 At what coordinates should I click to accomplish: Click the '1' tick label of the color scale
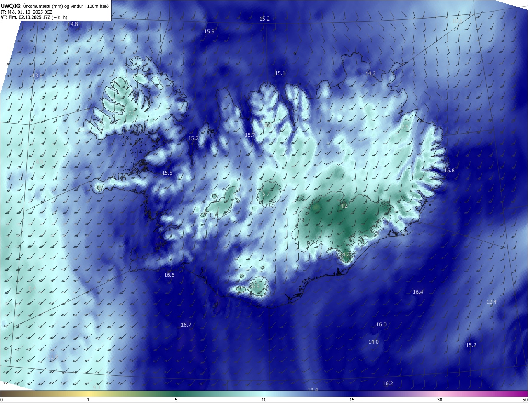(x=89, y=400)
